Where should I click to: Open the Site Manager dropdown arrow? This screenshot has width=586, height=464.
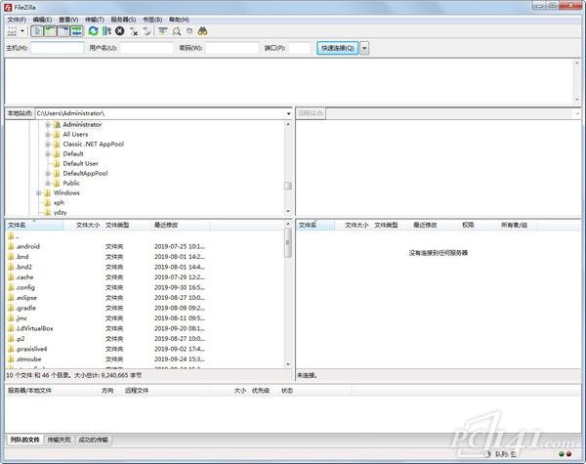22,31
